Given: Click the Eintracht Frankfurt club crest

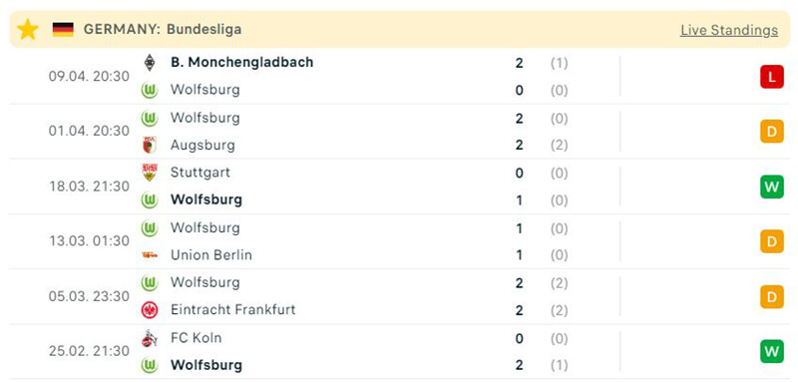Looking at the screenshot, I should pos(150,310).
